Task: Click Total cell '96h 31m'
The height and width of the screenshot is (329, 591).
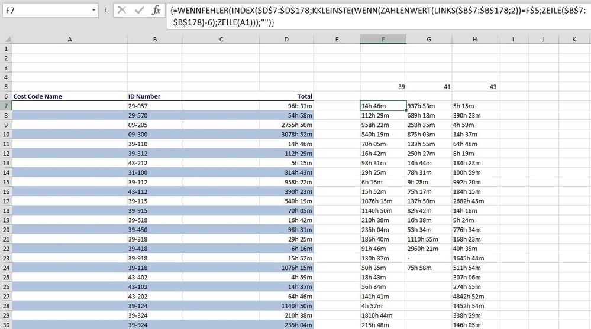Action: point(286,106)
